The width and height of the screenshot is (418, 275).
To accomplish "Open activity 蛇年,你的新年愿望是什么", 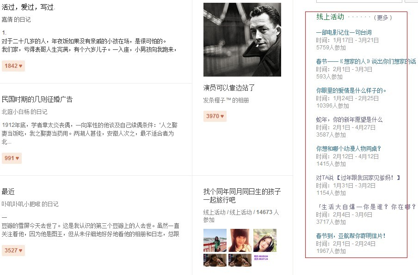I will pos(349,120).
